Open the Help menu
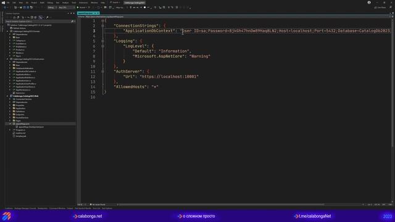 coord(103,2)
